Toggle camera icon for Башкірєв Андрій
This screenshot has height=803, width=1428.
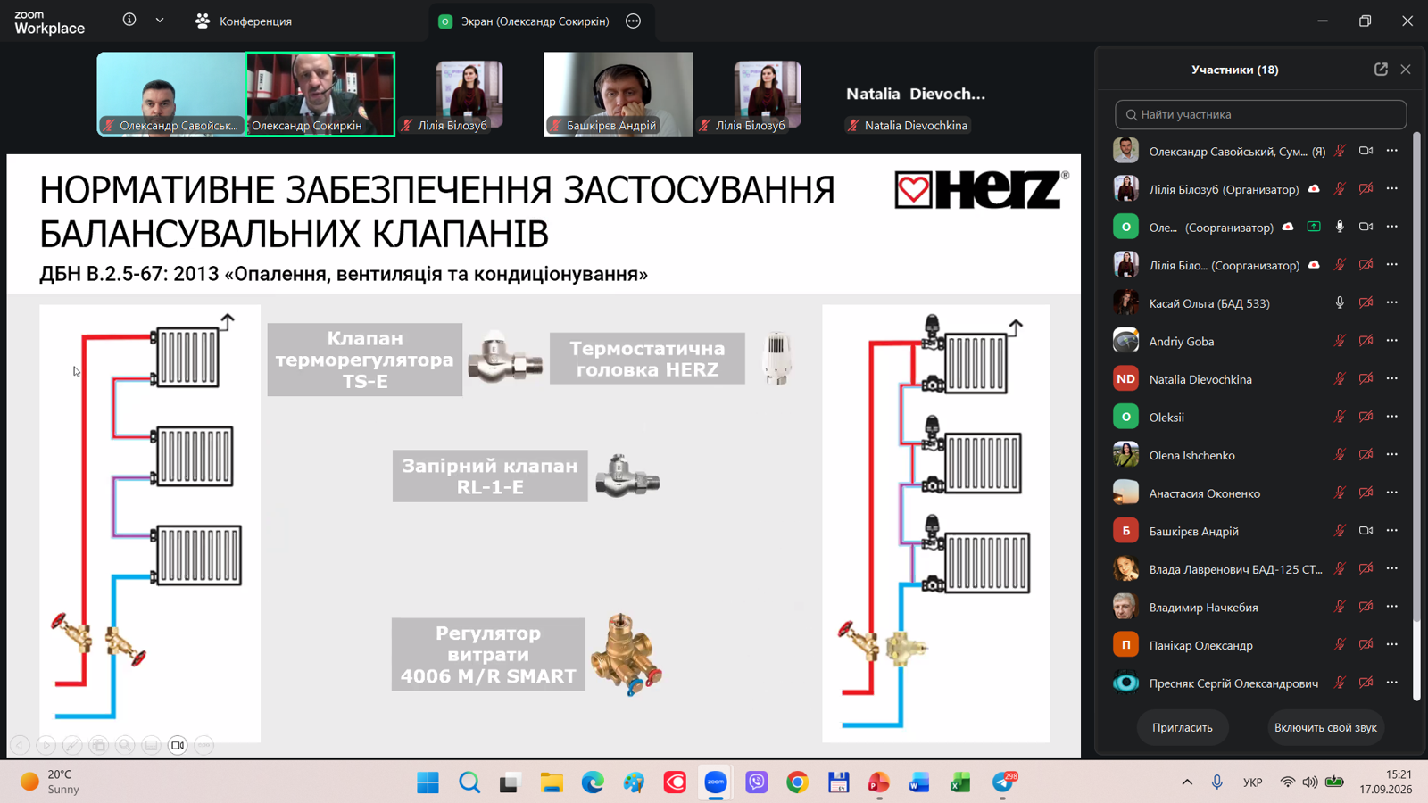1366,531
